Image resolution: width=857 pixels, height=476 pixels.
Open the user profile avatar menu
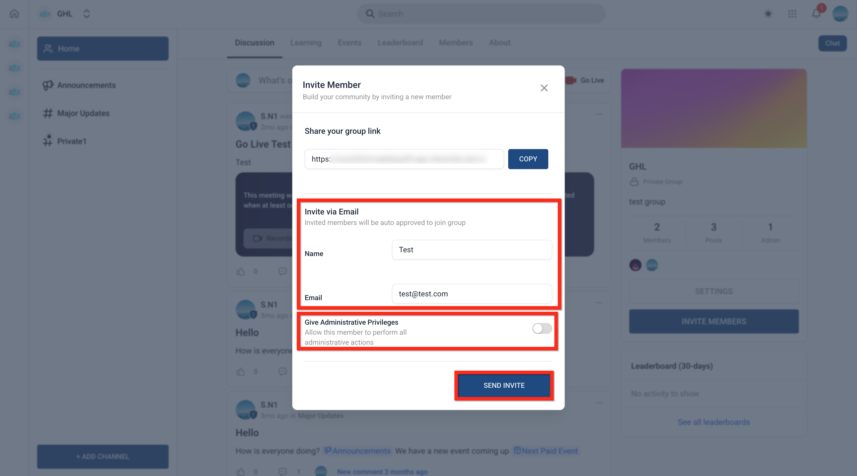[x=840, y=14]
